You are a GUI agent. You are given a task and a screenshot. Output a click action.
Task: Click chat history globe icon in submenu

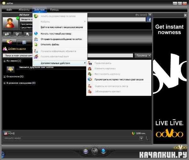(90, 79)
